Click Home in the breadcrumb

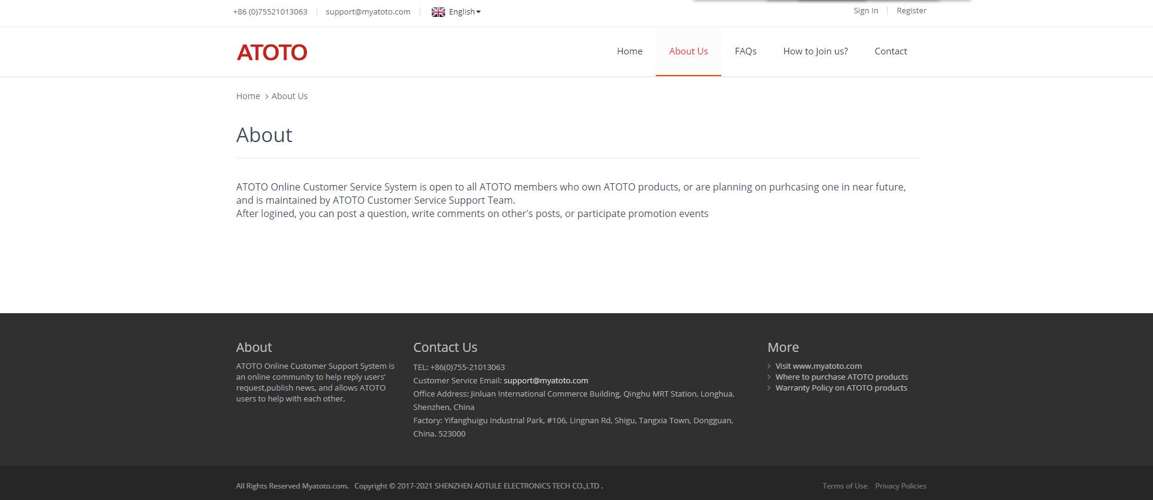[x=248, y=96]
